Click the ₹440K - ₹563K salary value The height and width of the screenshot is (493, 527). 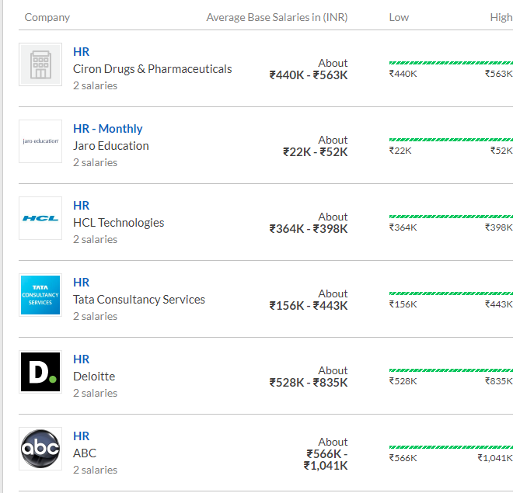tap(309, 75)
